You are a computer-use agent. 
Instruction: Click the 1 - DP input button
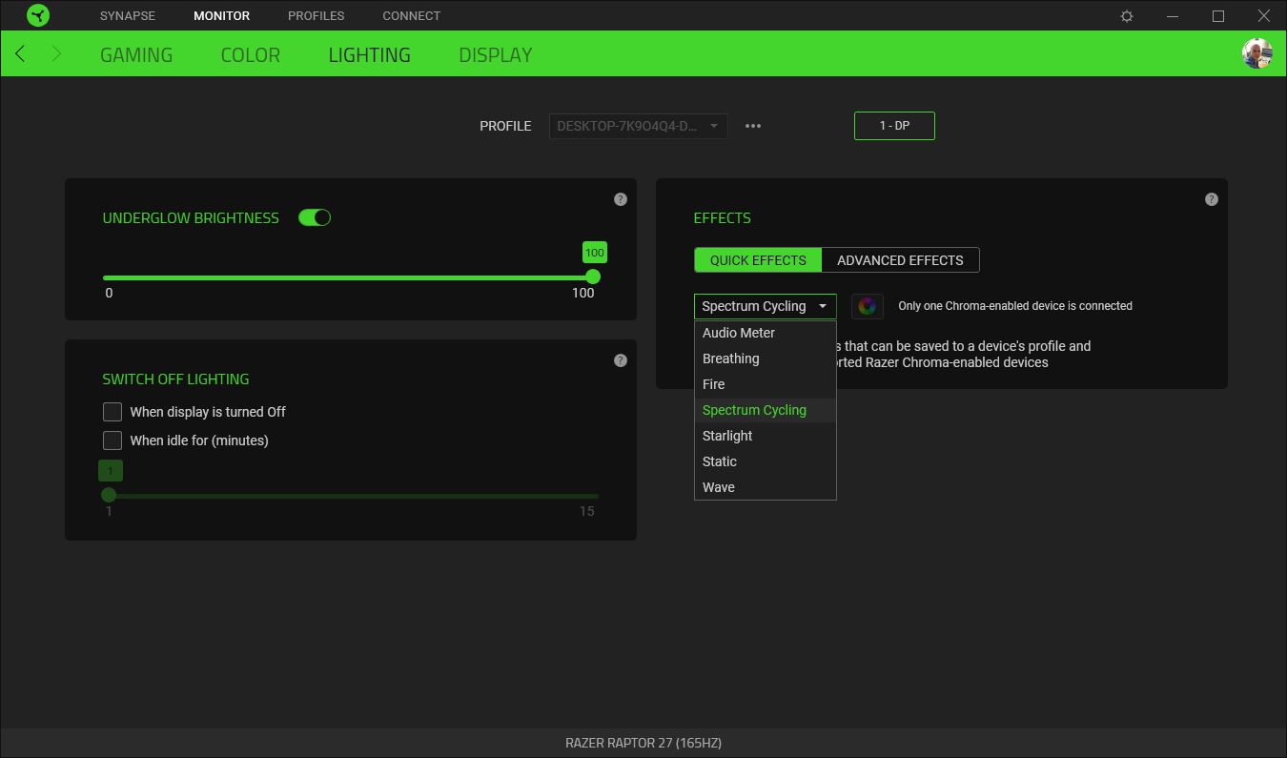894,126
